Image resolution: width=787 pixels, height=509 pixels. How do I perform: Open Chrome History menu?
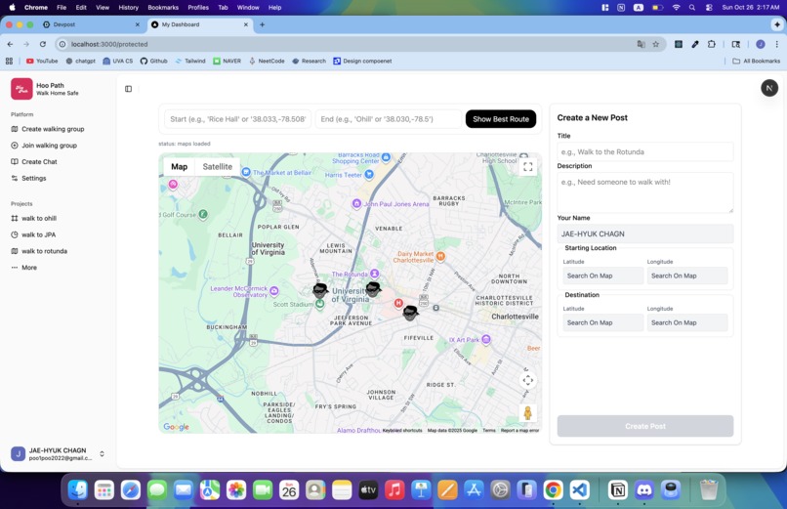tap(129, 8)
